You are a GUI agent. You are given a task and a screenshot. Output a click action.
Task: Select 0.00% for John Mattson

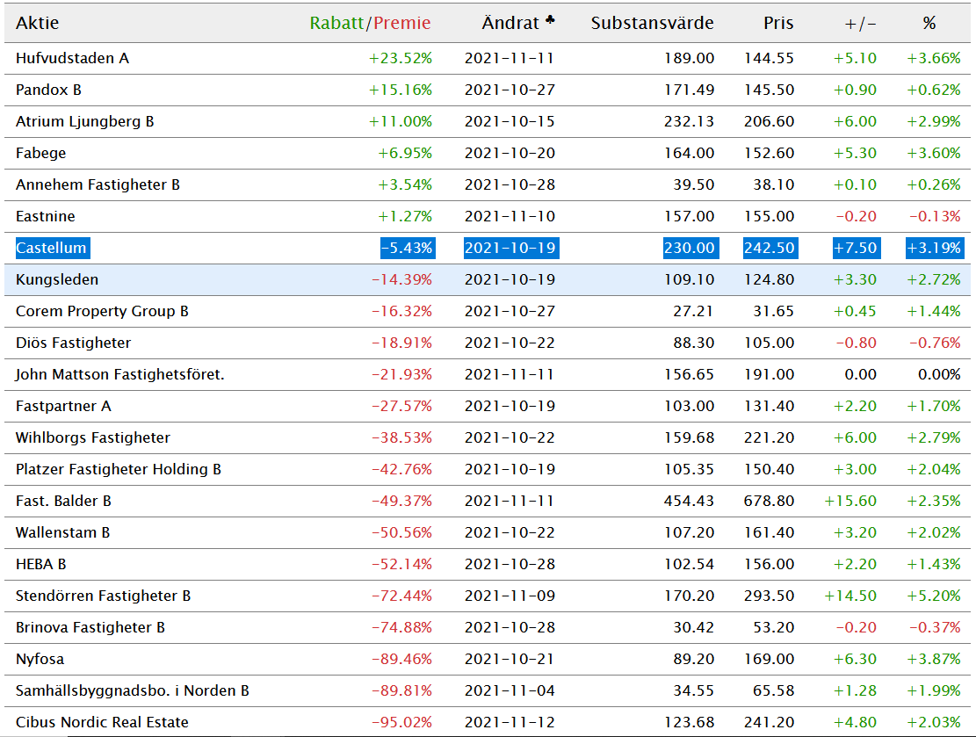tap(939, 375)
